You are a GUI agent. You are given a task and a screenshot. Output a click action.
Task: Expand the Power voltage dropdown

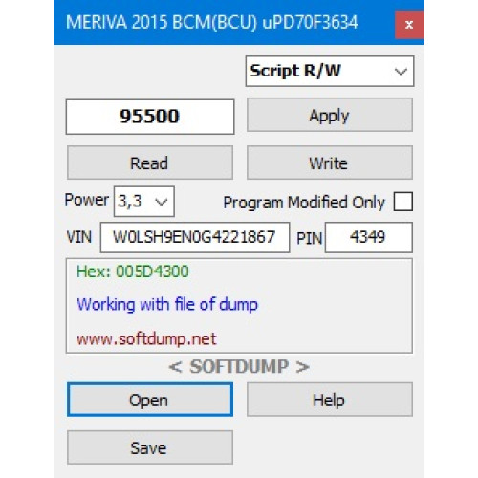point(144,202)
